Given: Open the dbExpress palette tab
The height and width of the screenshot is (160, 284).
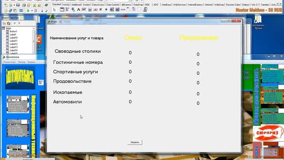Looking at the screenshot, I should click(x=126, y=4).
